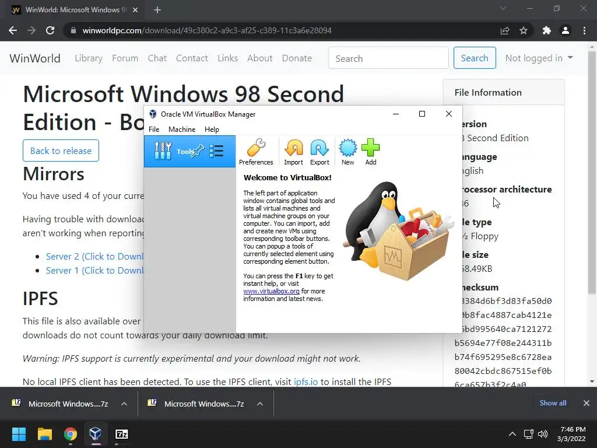Screen dimensions: 597x448
Task: Open Contact page
Action: tap(192, 58)
